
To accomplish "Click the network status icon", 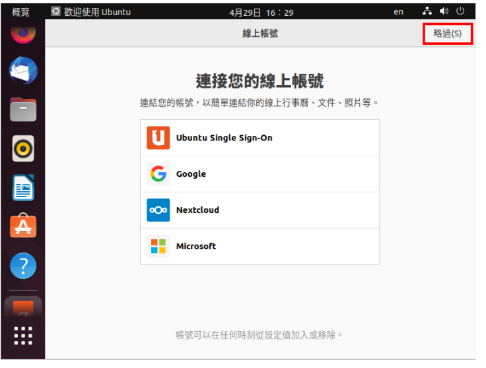I will 427,11.
